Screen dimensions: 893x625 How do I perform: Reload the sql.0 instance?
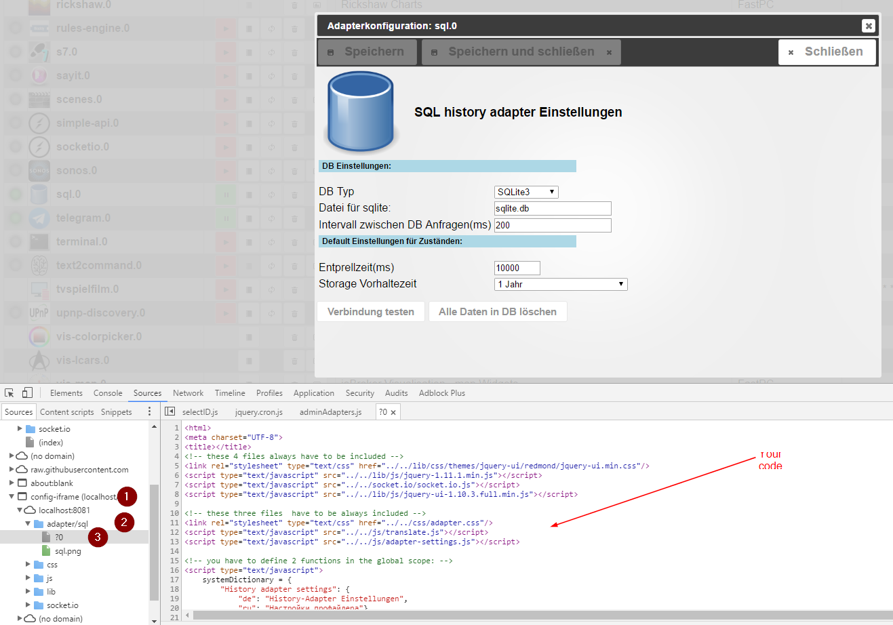pos(271,195)
